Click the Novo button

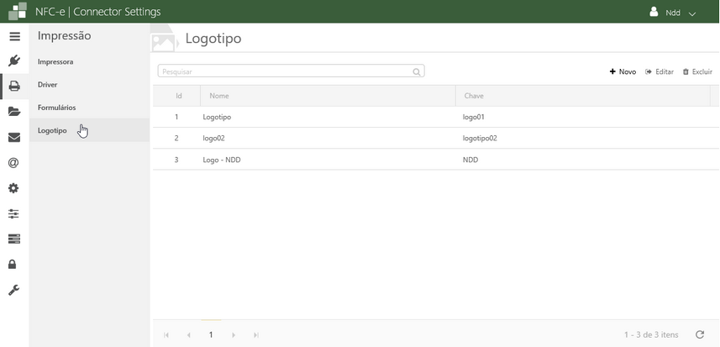click(x=623, y=72)
